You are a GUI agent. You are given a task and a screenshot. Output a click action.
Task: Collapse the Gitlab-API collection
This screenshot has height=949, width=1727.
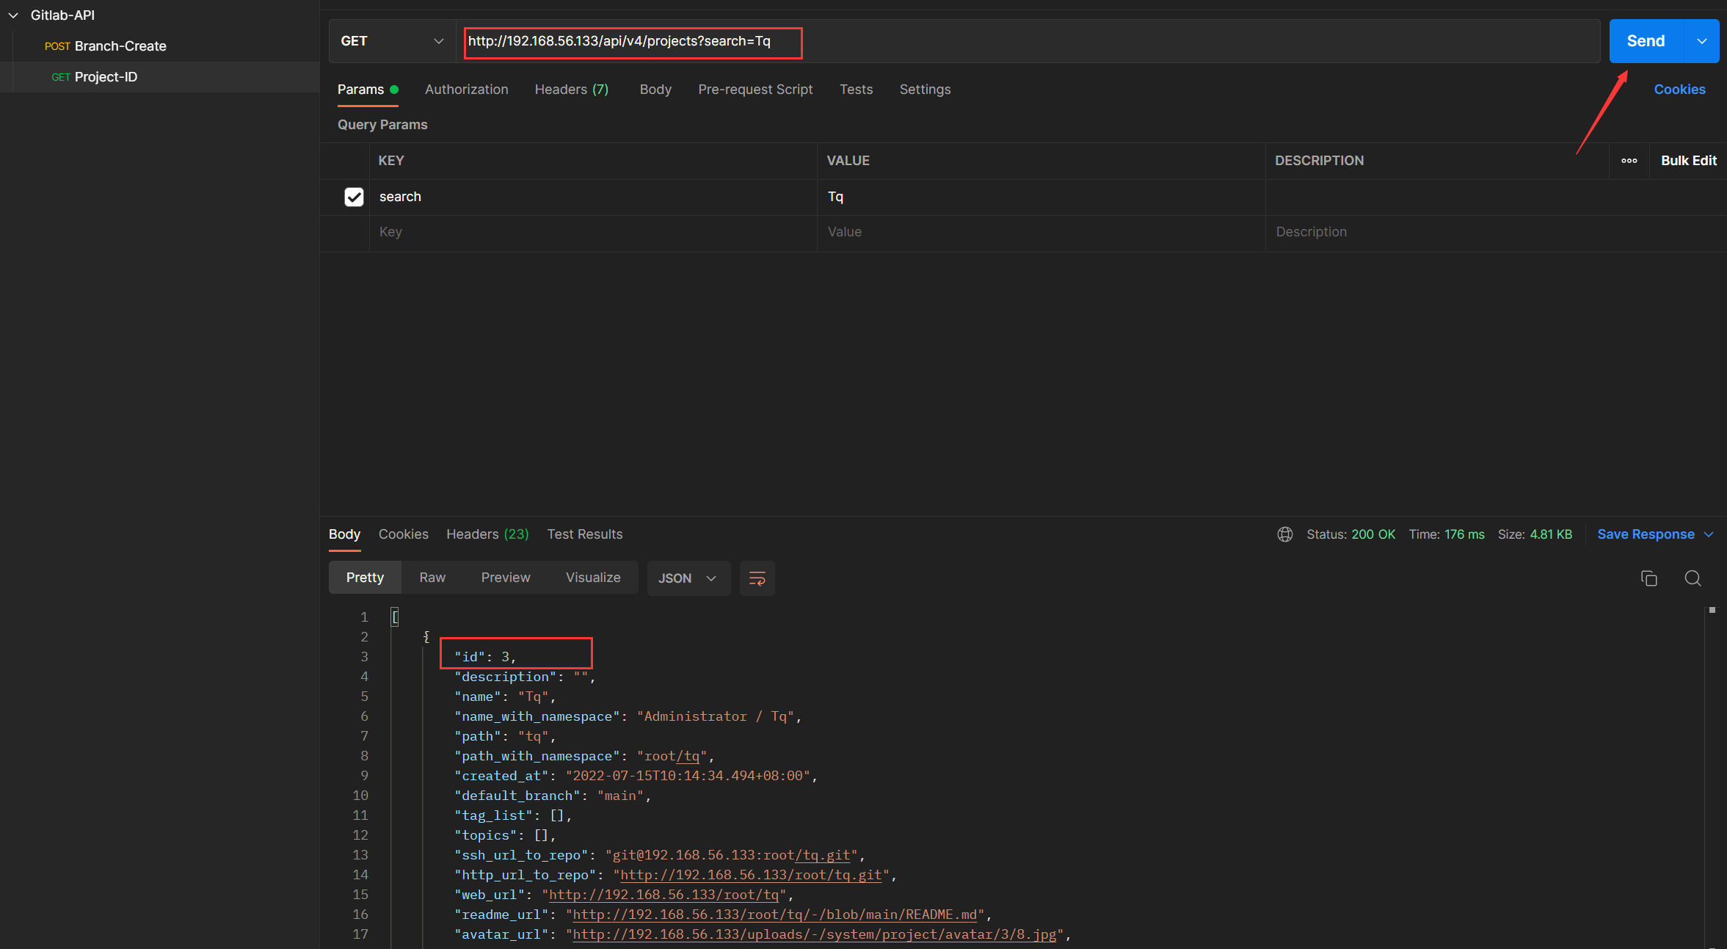pos(13,15)
